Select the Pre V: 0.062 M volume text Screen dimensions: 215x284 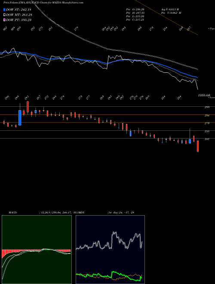pos(171,13)
